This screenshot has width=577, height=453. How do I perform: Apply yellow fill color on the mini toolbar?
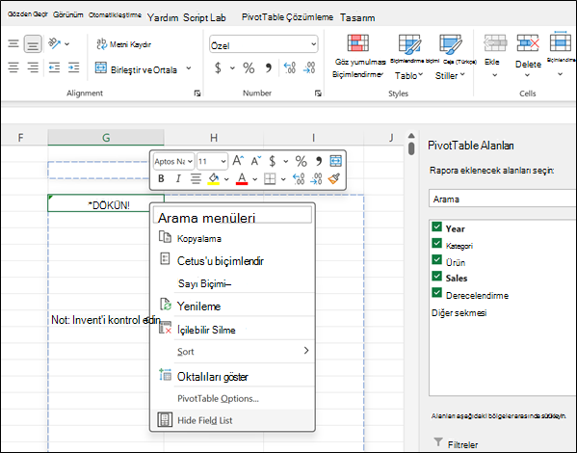point(214,179)
